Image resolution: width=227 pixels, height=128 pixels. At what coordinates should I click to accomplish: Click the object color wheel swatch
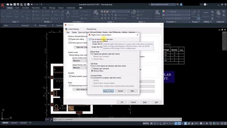click(x=164, y=11)
